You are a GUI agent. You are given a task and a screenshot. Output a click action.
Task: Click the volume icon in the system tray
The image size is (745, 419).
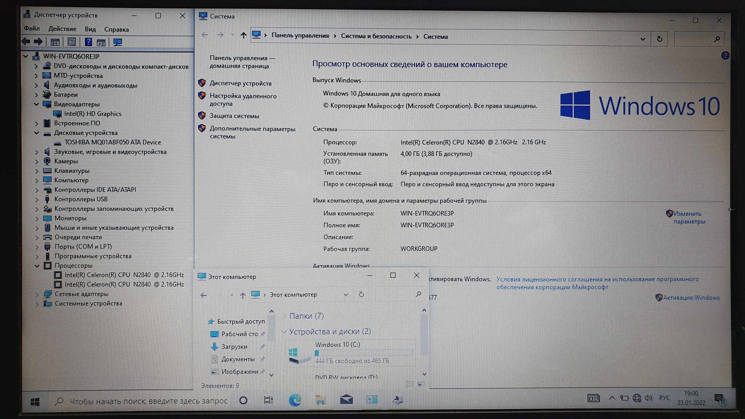(x=649, y=398)
